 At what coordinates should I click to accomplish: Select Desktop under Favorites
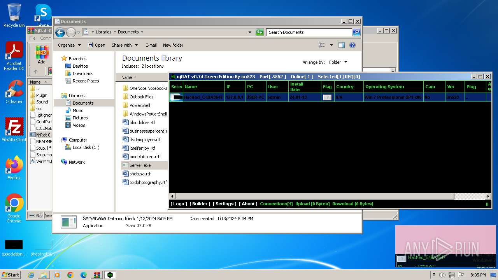tap(81, 66)
